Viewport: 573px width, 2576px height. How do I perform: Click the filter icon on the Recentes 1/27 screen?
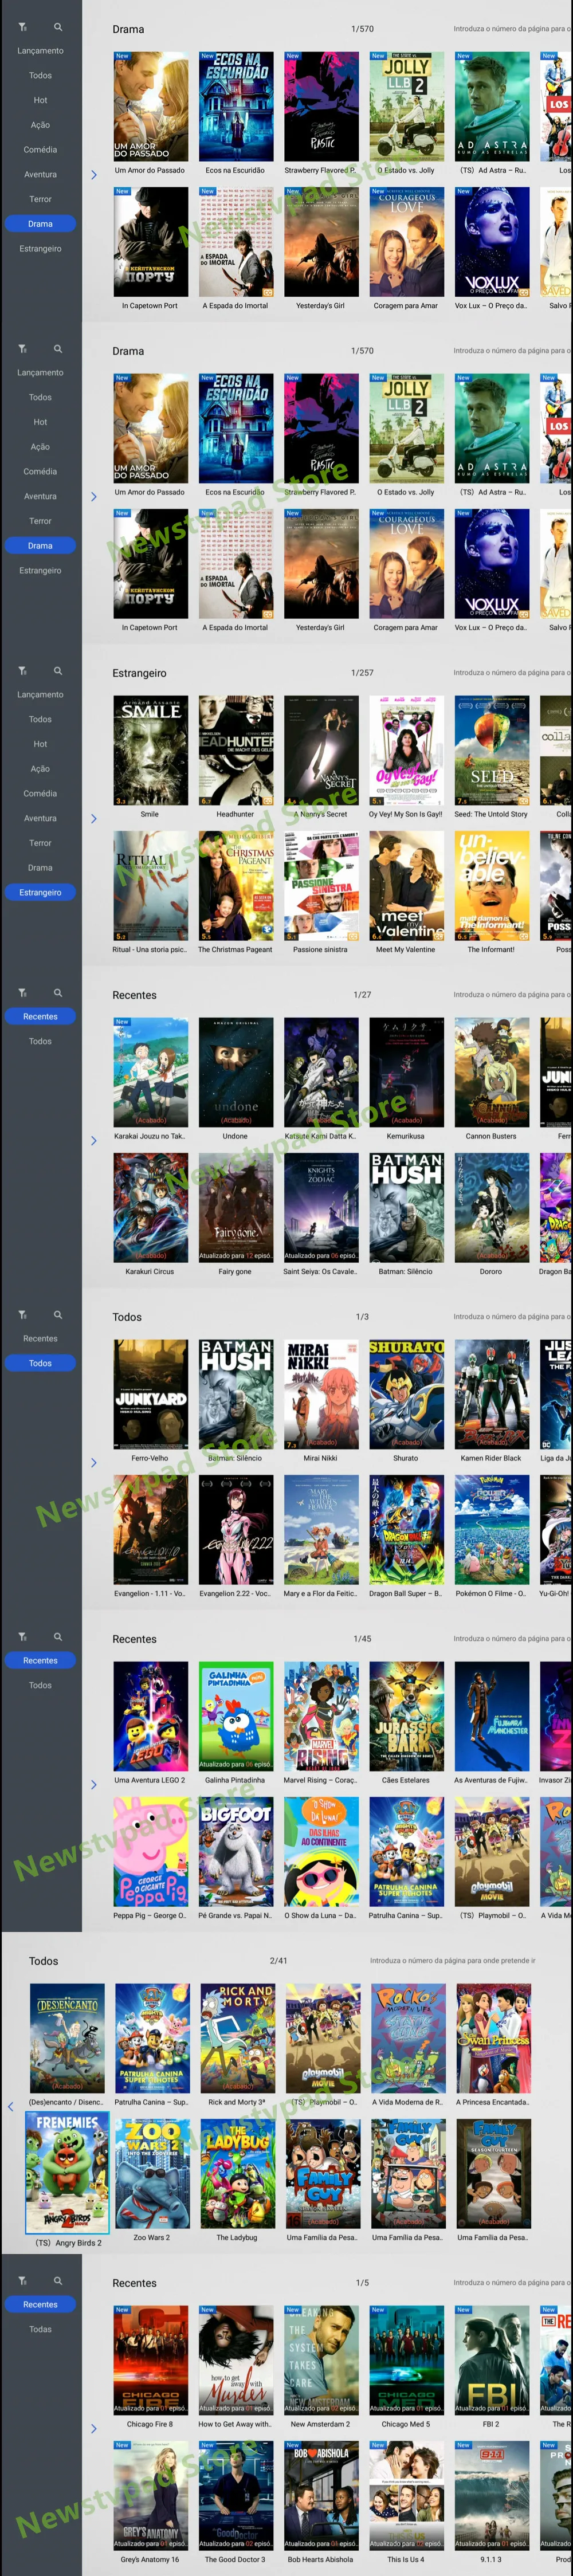click(22, 993)
